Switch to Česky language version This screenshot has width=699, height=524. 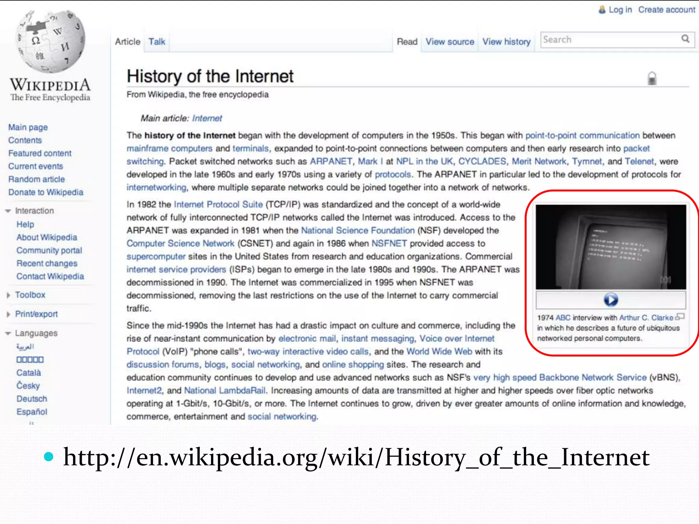click(x=28, y=385)
